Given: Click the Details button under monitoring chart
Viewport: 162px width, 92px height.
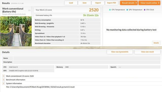Looking at the screenshot, I should pyautogui.click(x=156, y=43).
